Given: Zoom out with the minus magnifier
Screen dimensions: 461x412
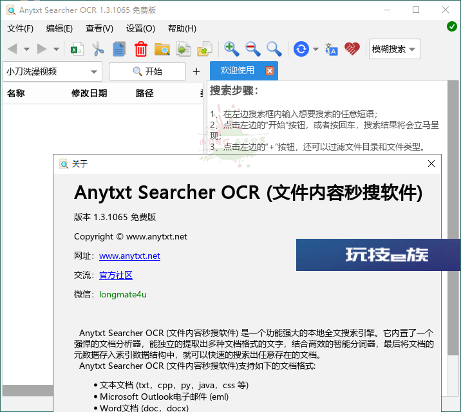Looking at the screenshot, I should (x=253, y=49).
